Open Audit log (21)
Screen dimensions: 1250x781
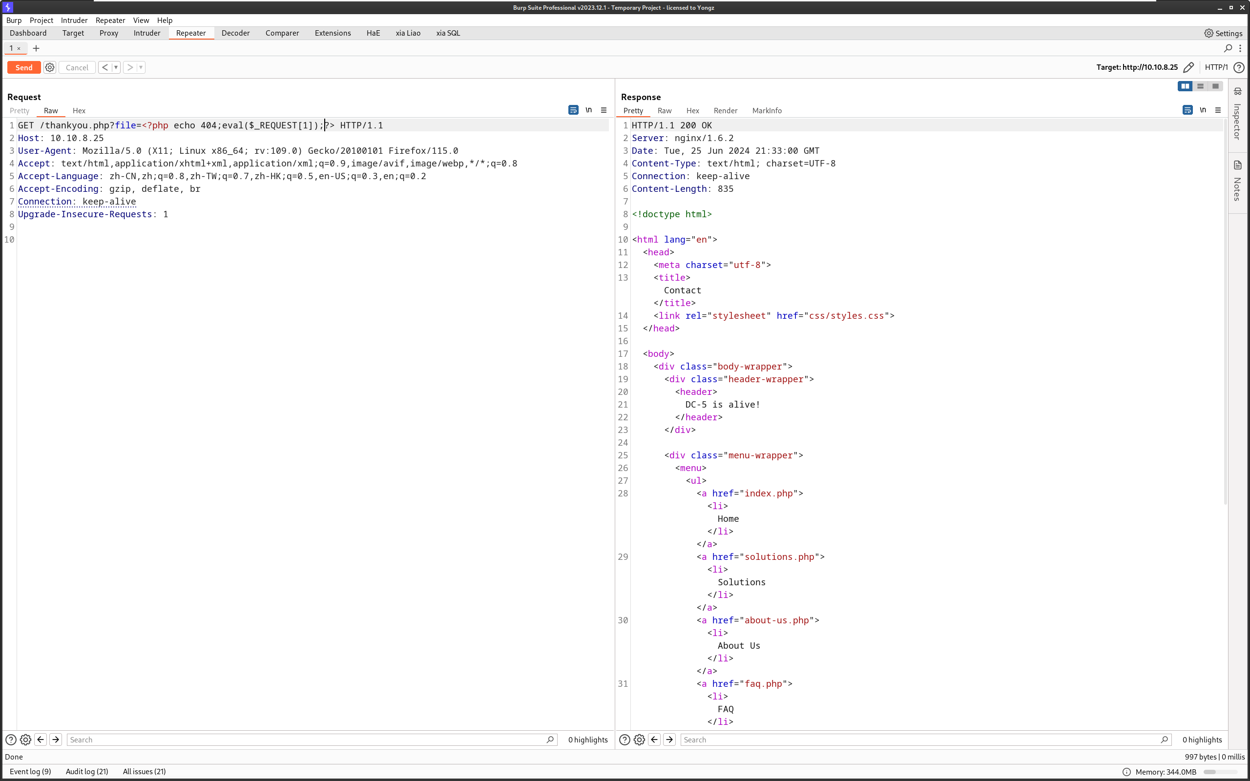coord(87,771)
